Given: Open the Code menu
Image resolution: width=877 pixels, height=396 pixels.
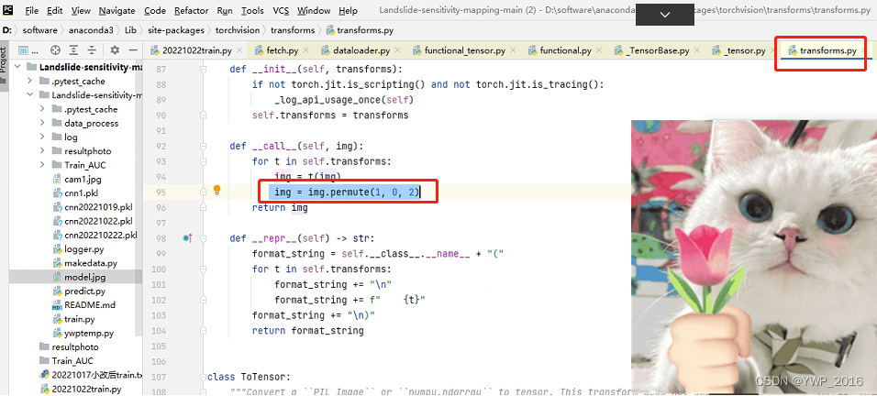Looking at the screenshot, I should (155, 11).
